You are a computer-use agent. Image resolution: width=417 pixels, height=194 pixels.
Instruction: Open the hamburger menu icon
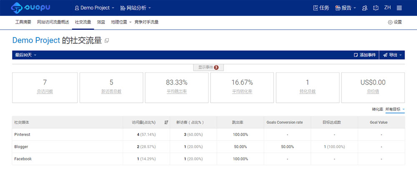[x=399, y=8]
